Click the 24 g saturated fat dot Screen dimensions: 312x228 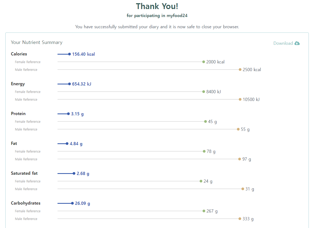click(x=201, y=181)
